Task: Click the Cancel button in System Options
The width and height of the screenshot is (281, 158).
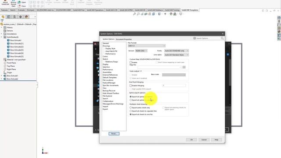Action: click(204, 140)
